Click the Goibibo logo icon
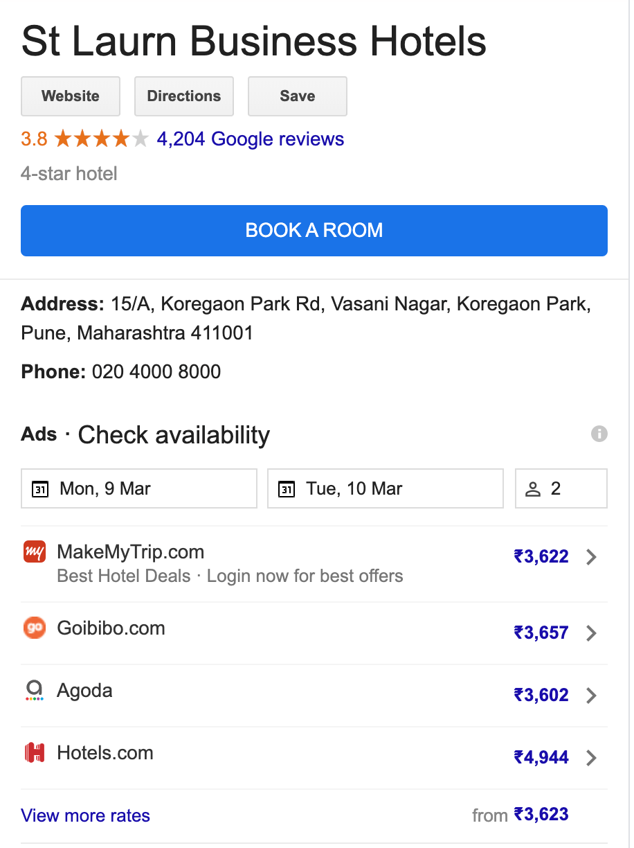Screen dimensions: 634x848 pyautogui.click(x=35, y=628)
